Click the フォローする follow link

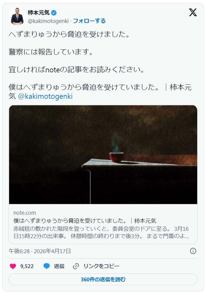89,21
